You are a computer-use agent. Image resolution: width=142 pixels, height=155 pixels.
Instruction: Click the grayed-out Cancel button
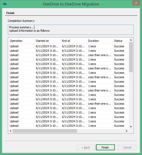127,147
